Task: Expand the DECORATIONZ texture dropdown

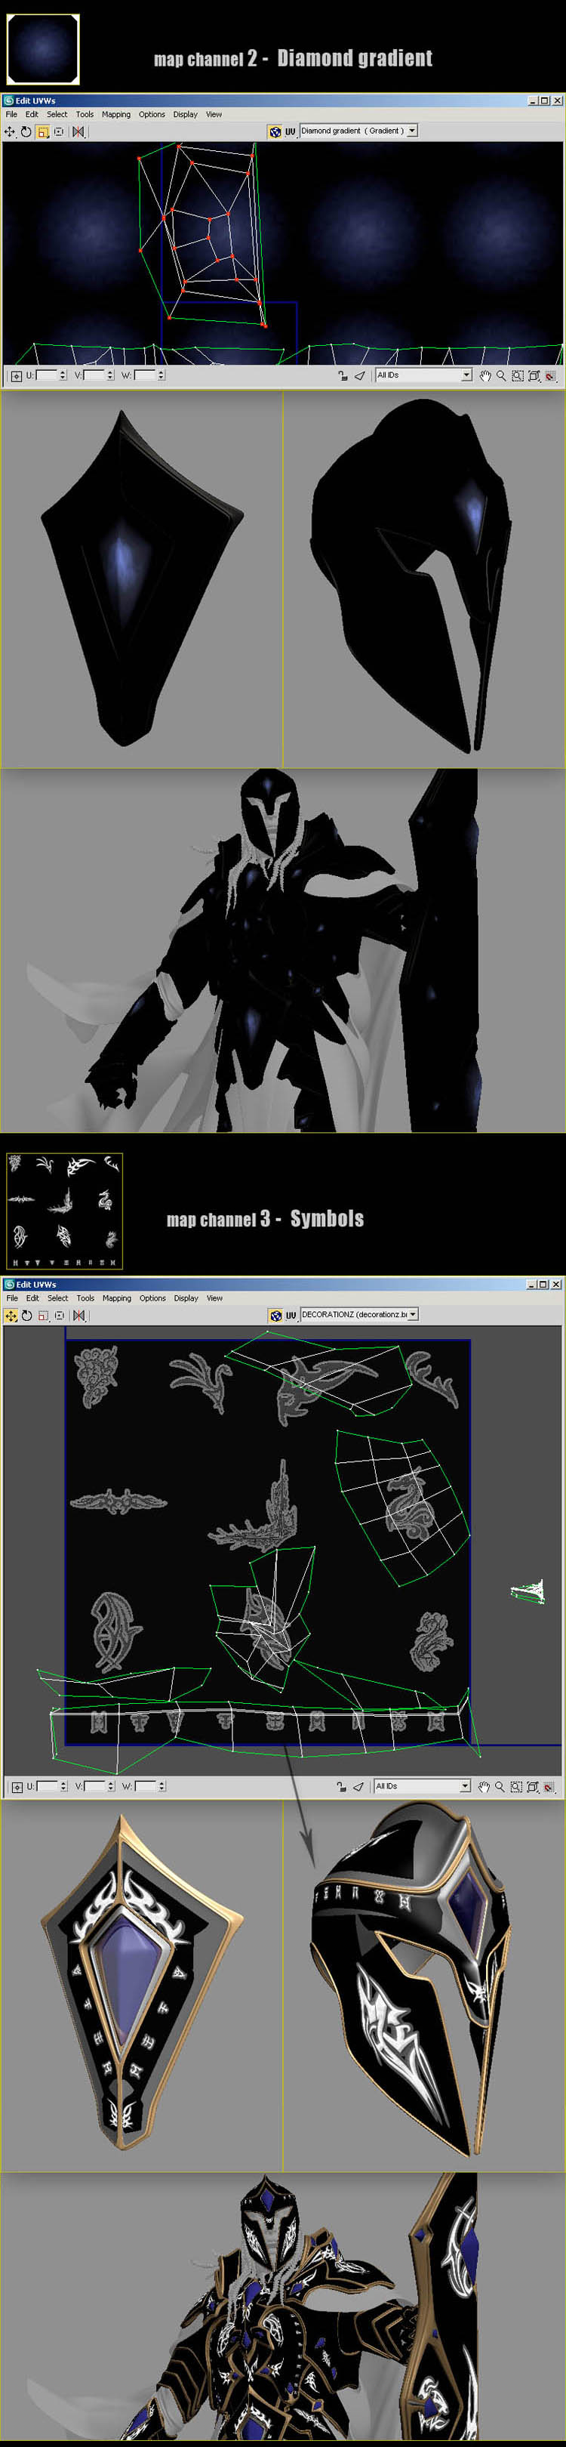Action: point(412,1315)
